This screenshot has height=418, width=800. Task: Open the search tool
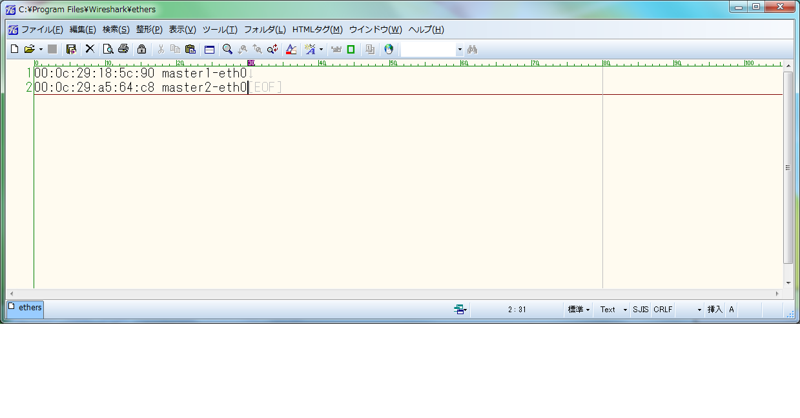[227, 49]
